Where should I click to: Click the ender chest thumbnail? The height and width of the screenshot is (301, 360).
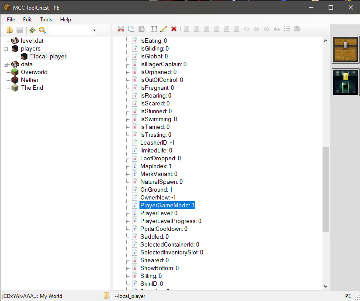[346, 83]
